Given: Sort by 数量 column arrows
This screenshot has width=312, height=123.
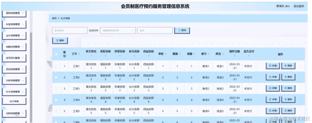Looking at the screenshot, I should tap(180, 54).
